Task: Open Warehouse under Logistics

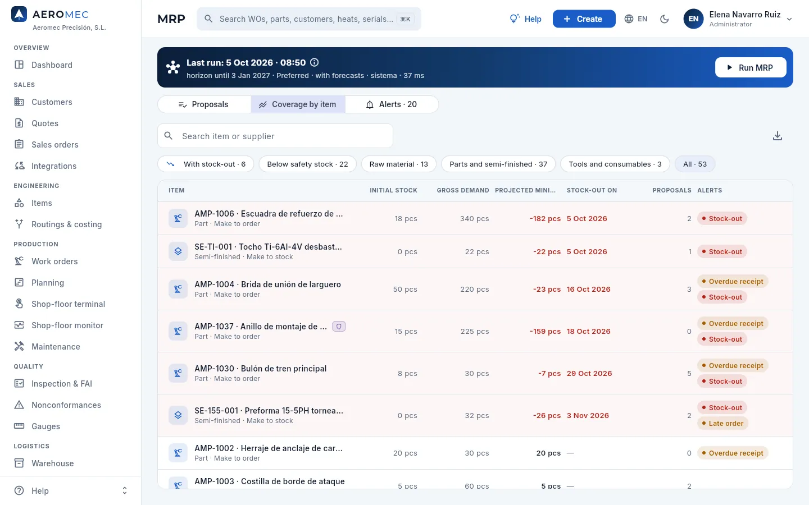Action: (x=70, y=463)
